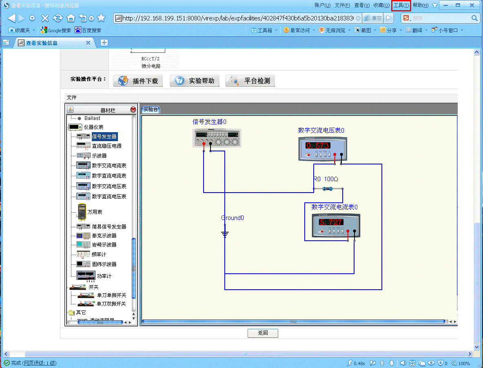The image size is (483, 368).
Task: Click the 信号发生器0 device on workbench
Action: [x=217, y=137]
